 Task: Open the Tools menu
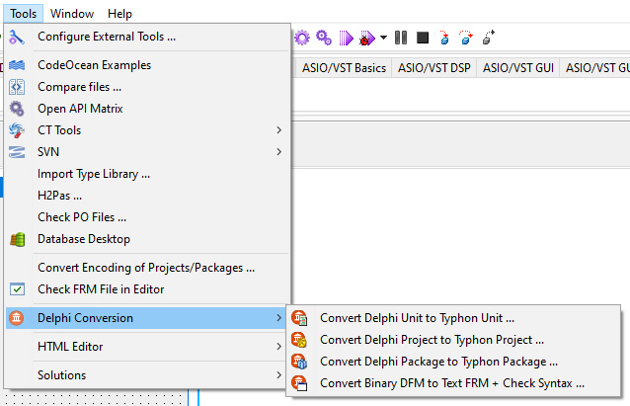pyautogui.click(x=23, y=14)
